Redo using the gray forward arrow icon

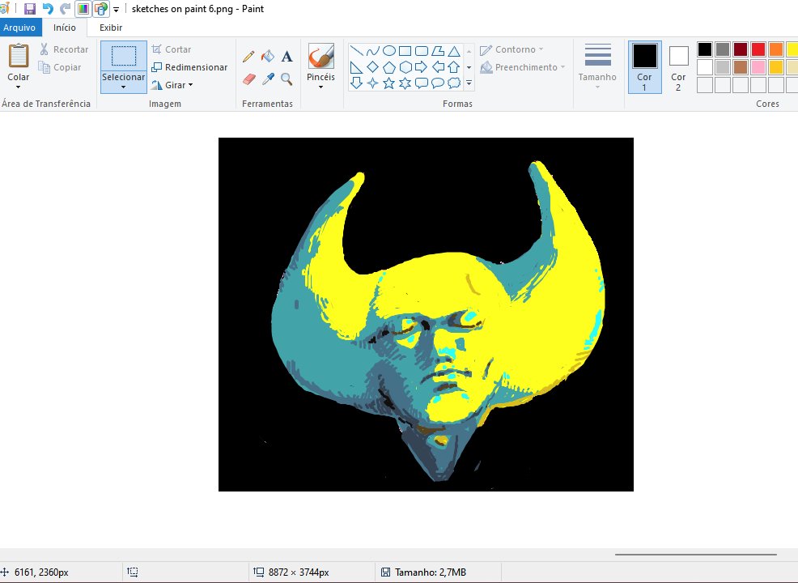(65, 9)
